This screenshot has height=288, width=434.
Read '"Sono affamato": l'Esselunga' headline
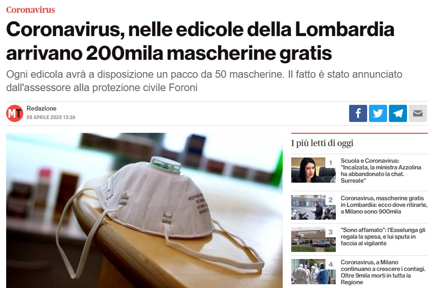383,237
